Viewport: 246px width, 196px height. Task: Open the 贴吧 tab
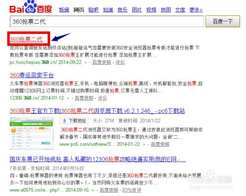pyautogui.click(x=93, y=10)
